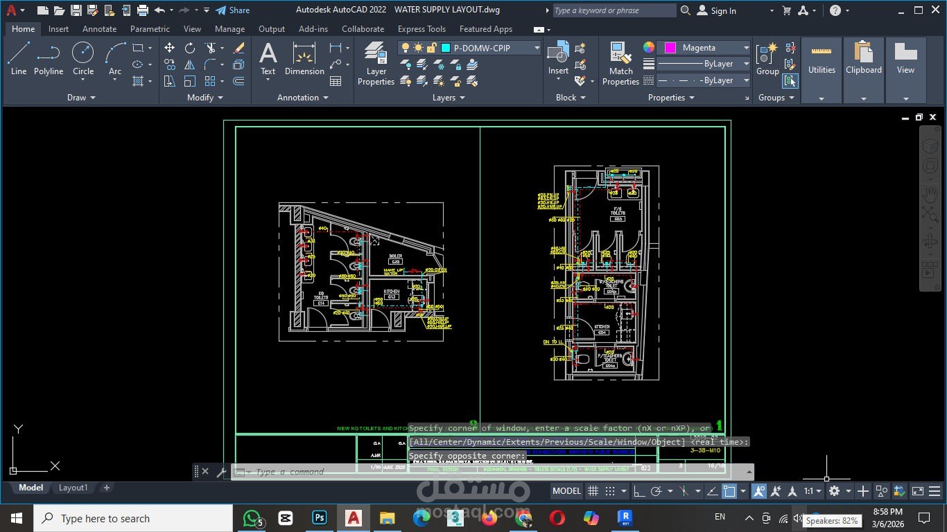Click the Rotate tool icon
Viewport: 947px width, 532px height.
[190, 48]
